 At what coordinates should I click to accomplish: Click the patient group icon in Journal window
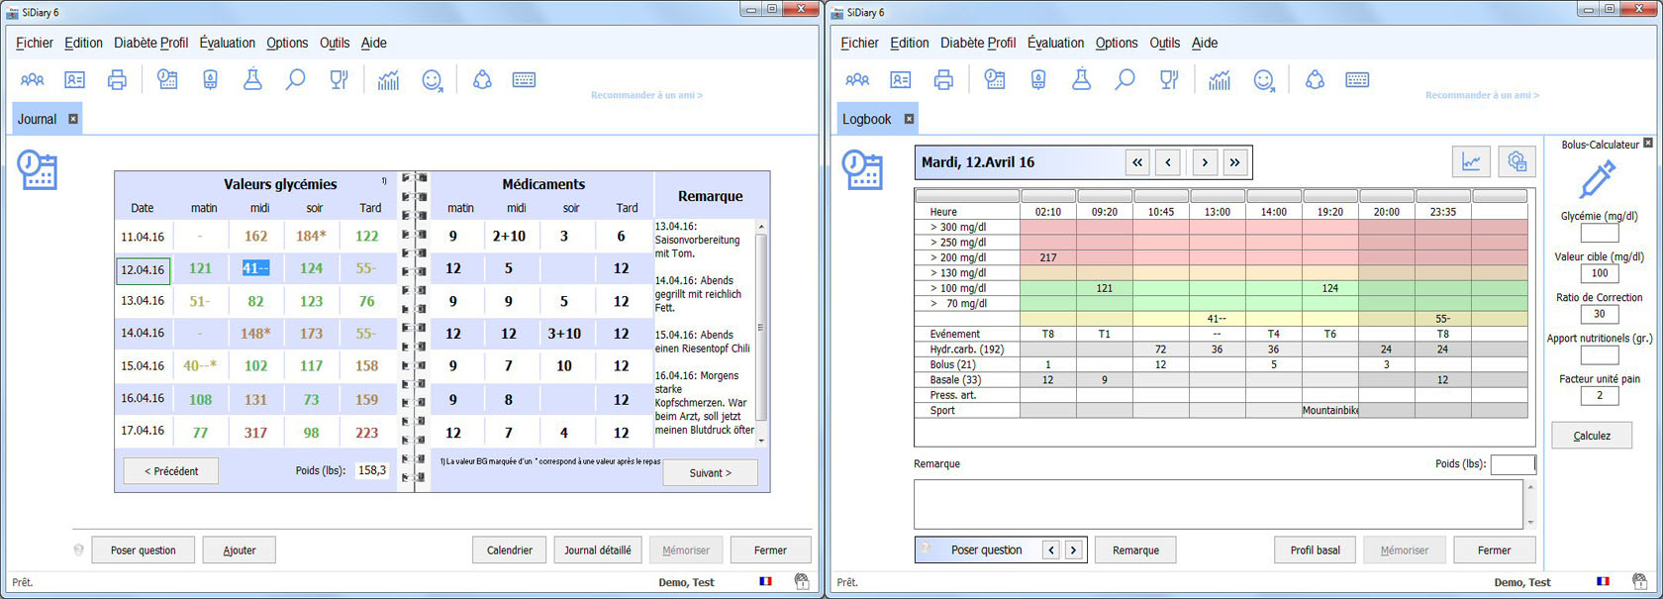[33, 80]
